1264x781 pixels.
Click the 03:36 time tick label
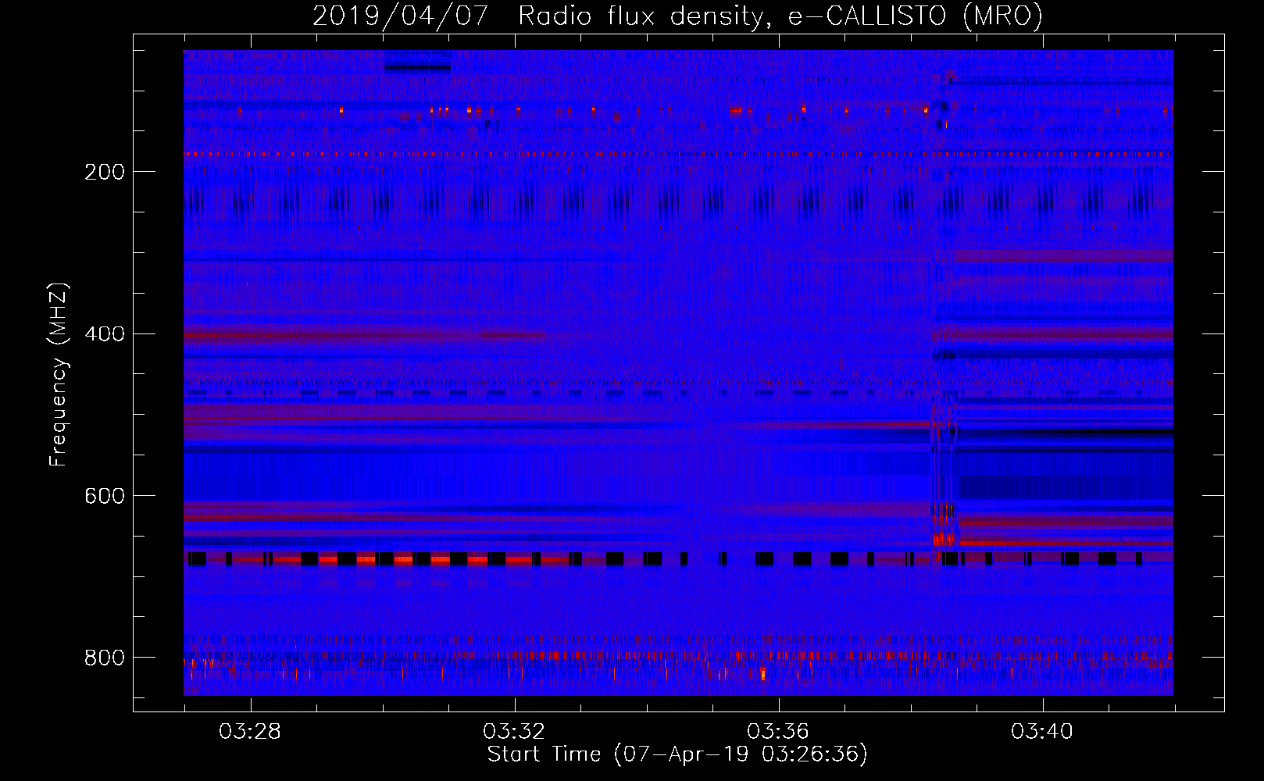[778, 732]
